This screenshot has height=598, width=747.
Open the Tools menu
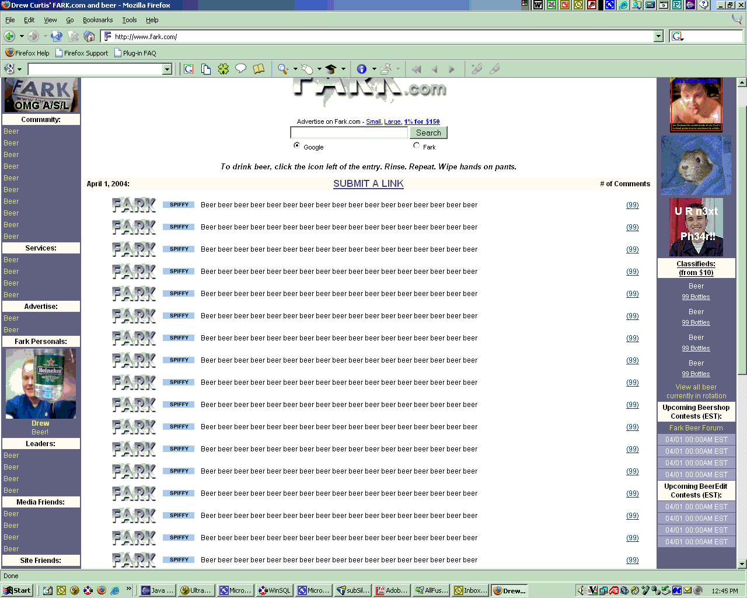coord(130,20)
